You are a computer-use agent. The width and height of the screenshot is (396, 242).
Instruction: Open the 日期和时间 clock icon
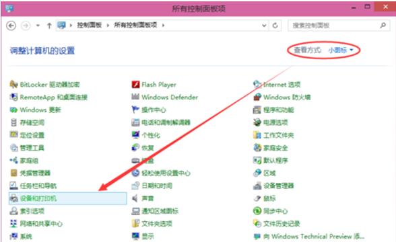click(135, 186)
